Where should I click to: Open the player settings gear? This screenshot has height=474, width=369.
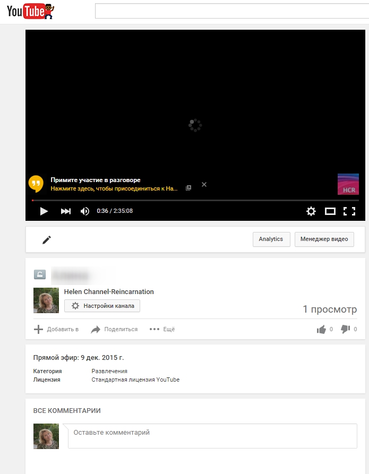click(x=311, y=211)
